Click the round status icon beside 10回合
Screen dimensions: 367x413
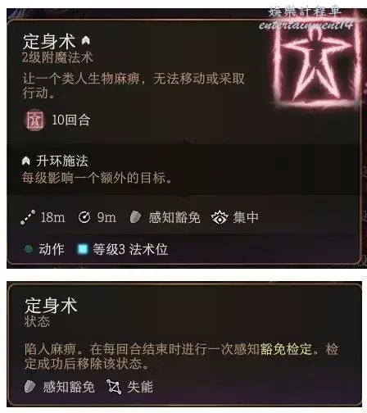point(34,120)
